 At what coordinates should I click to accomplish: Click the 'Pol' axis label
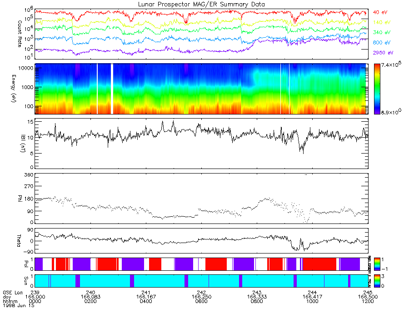click(x=26, y=264)
